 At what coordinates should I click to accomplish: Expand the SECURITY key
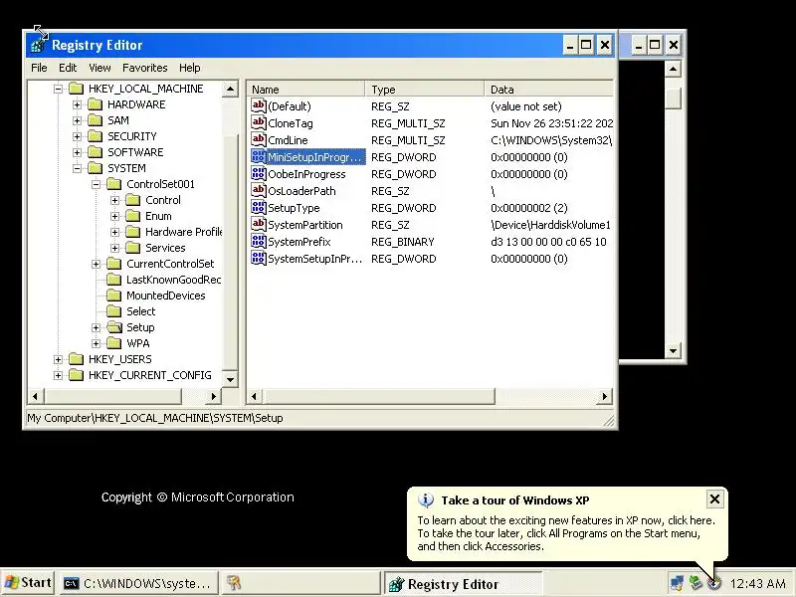[77, 136]
